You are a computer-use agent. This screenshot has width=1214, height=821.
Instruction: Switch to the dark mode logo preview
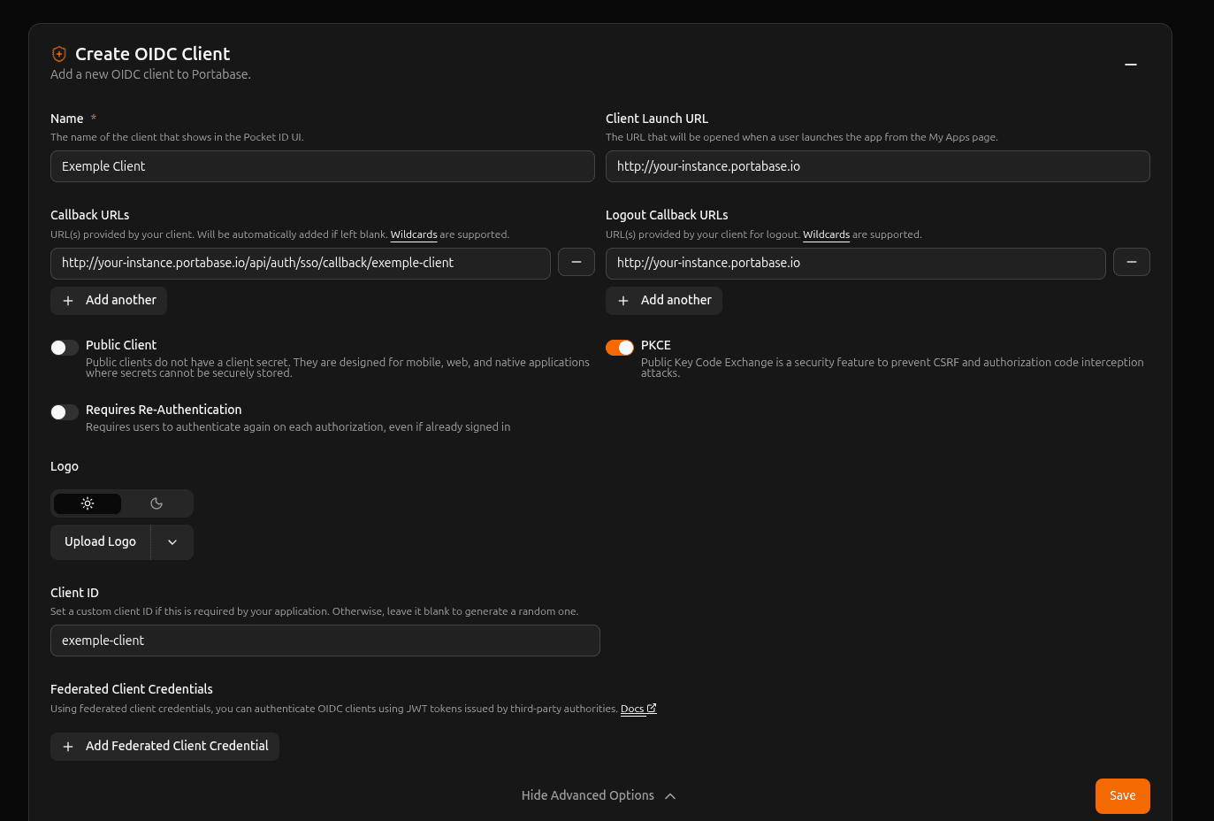[157, 503]
